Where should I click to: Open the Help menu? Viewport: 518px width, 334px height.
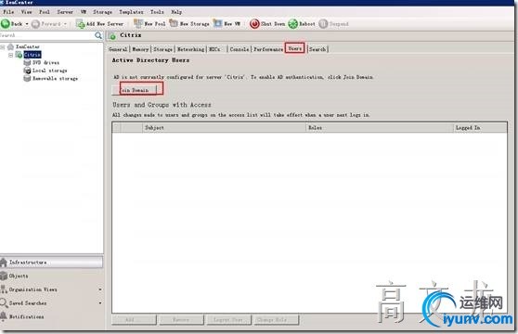tap(176, 12)
